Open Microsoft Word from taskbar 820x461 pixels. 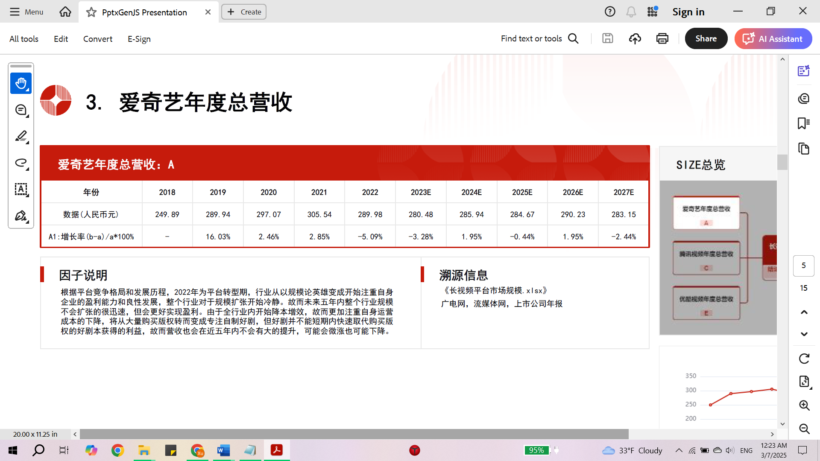click(223, 450)
